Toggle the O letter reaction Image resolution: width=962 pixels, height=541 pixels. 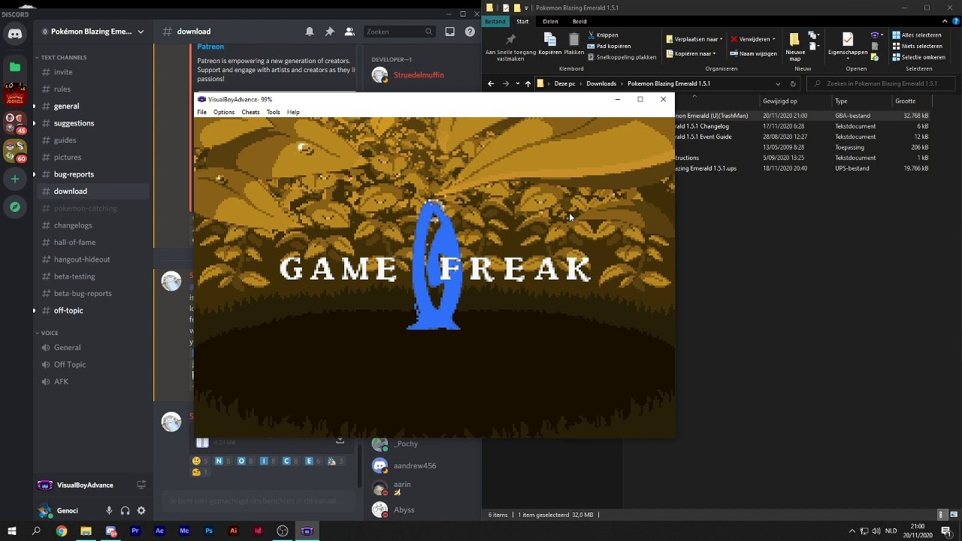pyautogui.click(x=246, y=461)
